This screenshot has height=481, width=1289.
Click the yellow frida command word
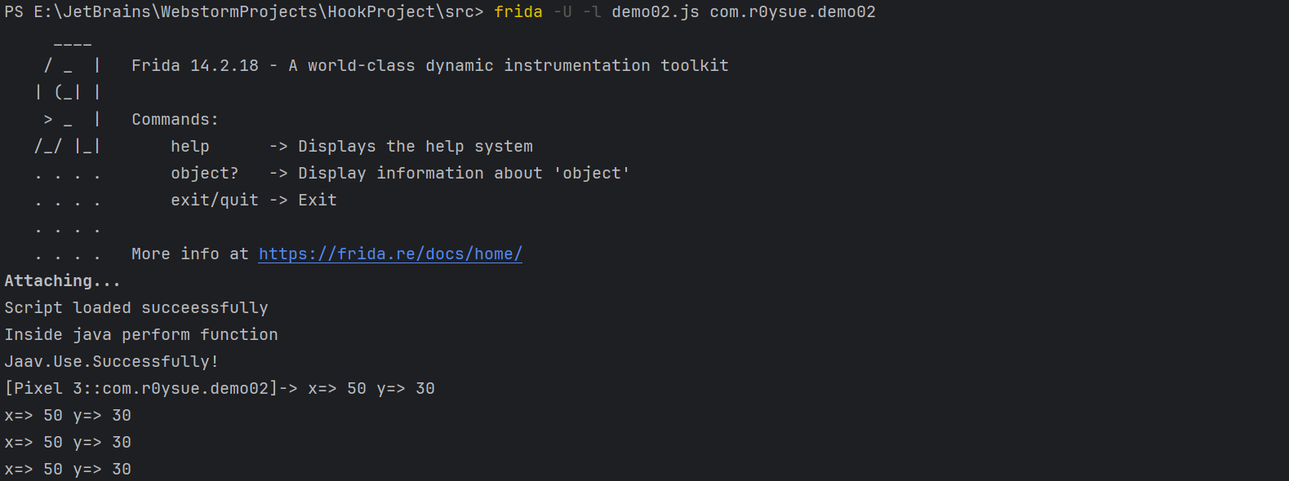click(x=518, y=12)
